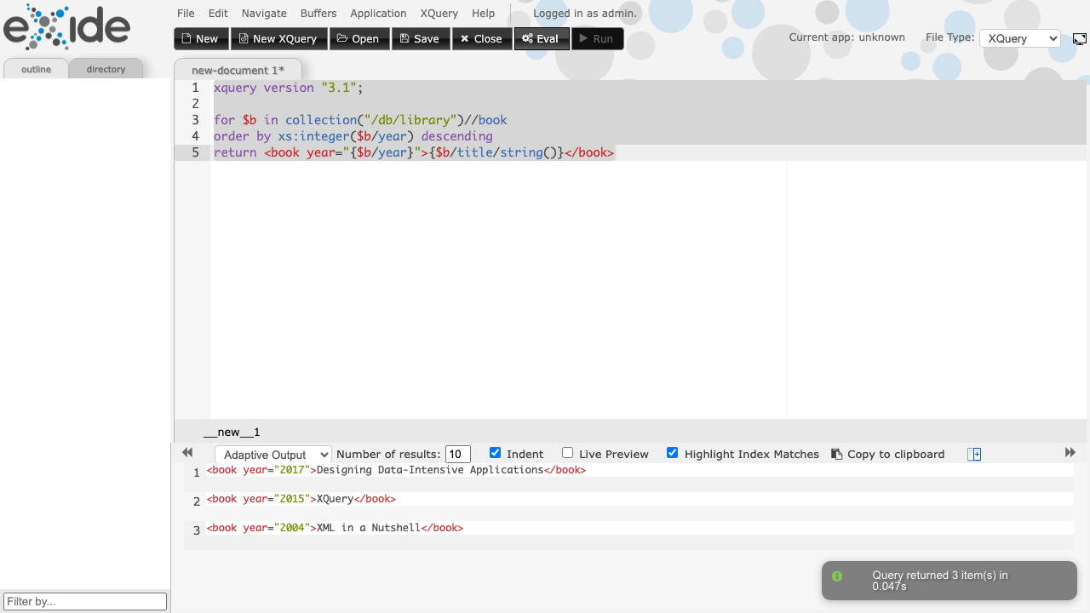Toggle full-screen editor mode icon
1090x613 pixels.
1079,39
